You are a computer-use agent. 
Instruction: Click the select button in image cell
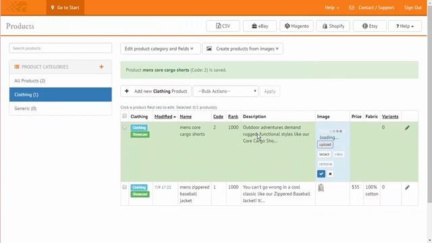coord(324,155)
